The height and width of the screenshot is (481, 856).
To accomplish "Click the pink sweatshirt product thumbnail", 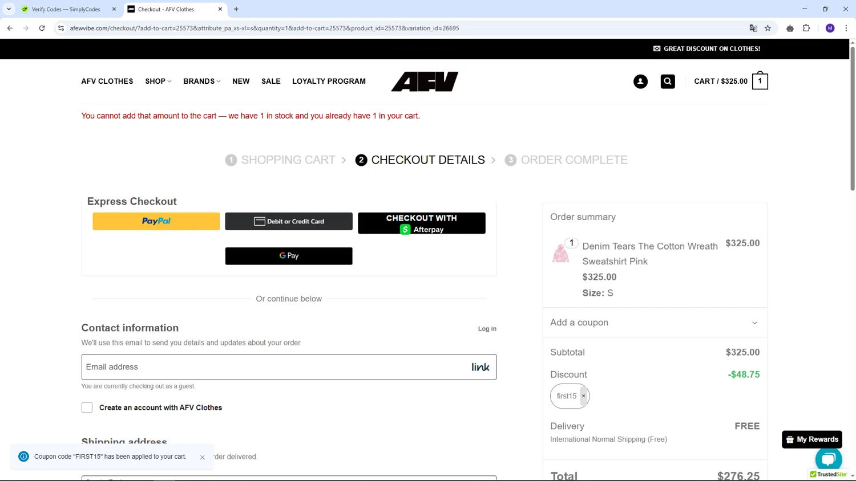I will tap(561, 253).
